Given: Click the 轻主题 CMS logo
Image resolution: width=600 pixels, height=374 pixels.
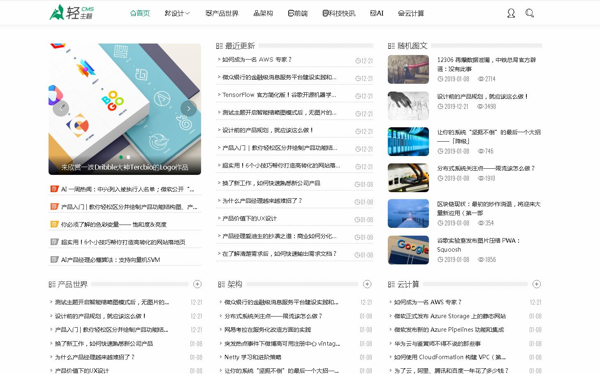Looking at the screenshot, I should point(71,12).
